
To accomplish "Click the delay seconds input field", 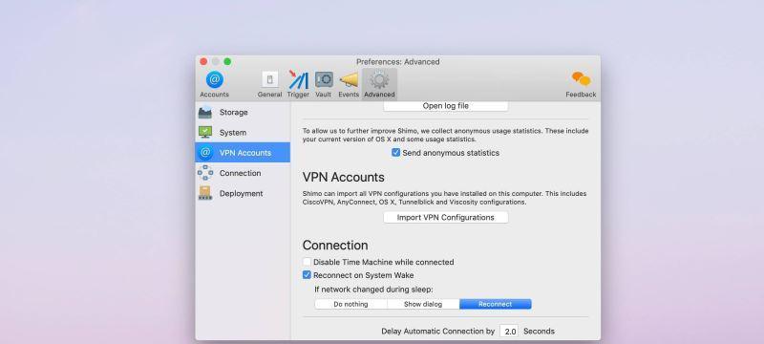I will coord(509,332).
